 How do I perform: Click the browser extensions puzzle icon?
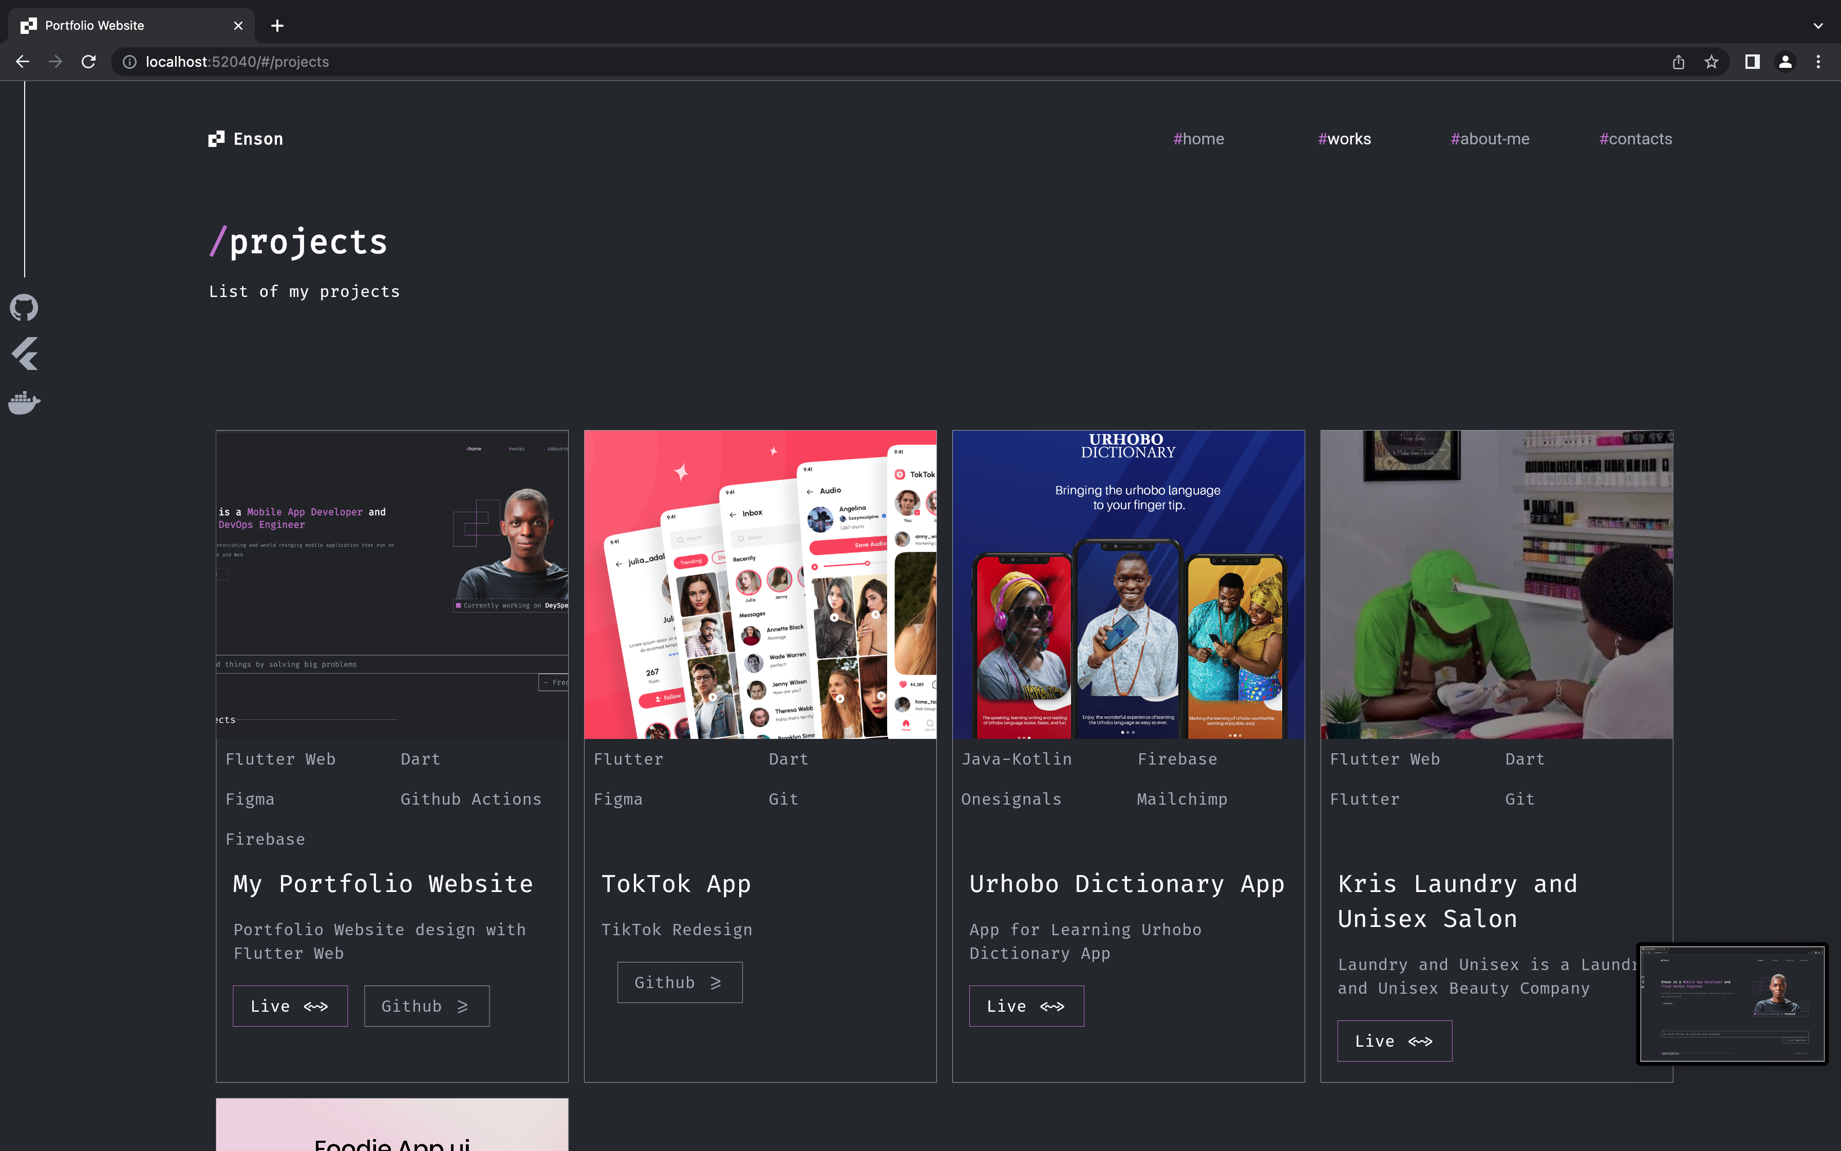click(x=1751, y=61)
